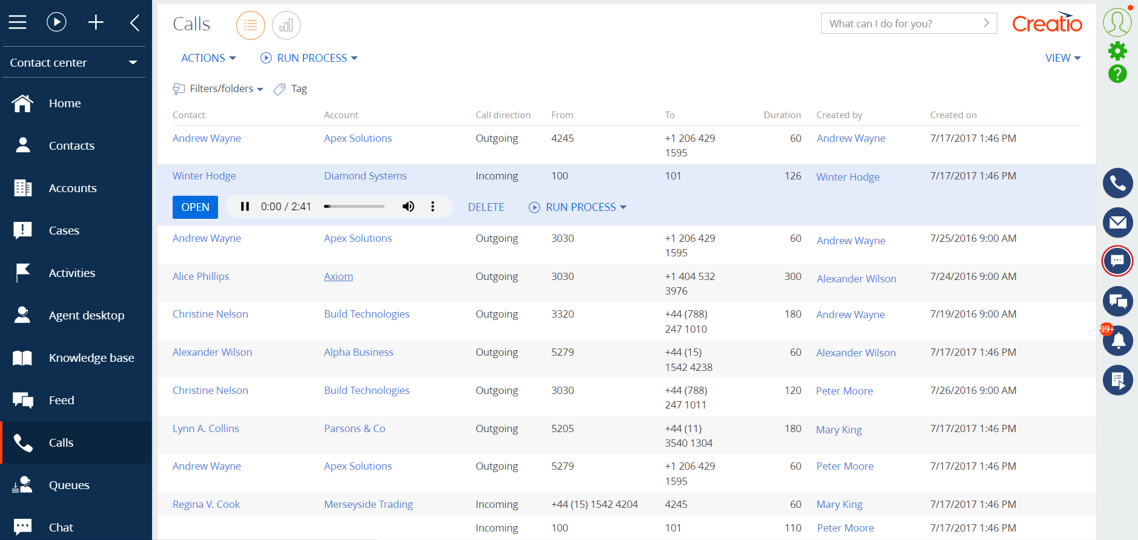Expand RUN PROCESS in the selected row
This screenshot has width=1138, height=540.
coord(578,207)
